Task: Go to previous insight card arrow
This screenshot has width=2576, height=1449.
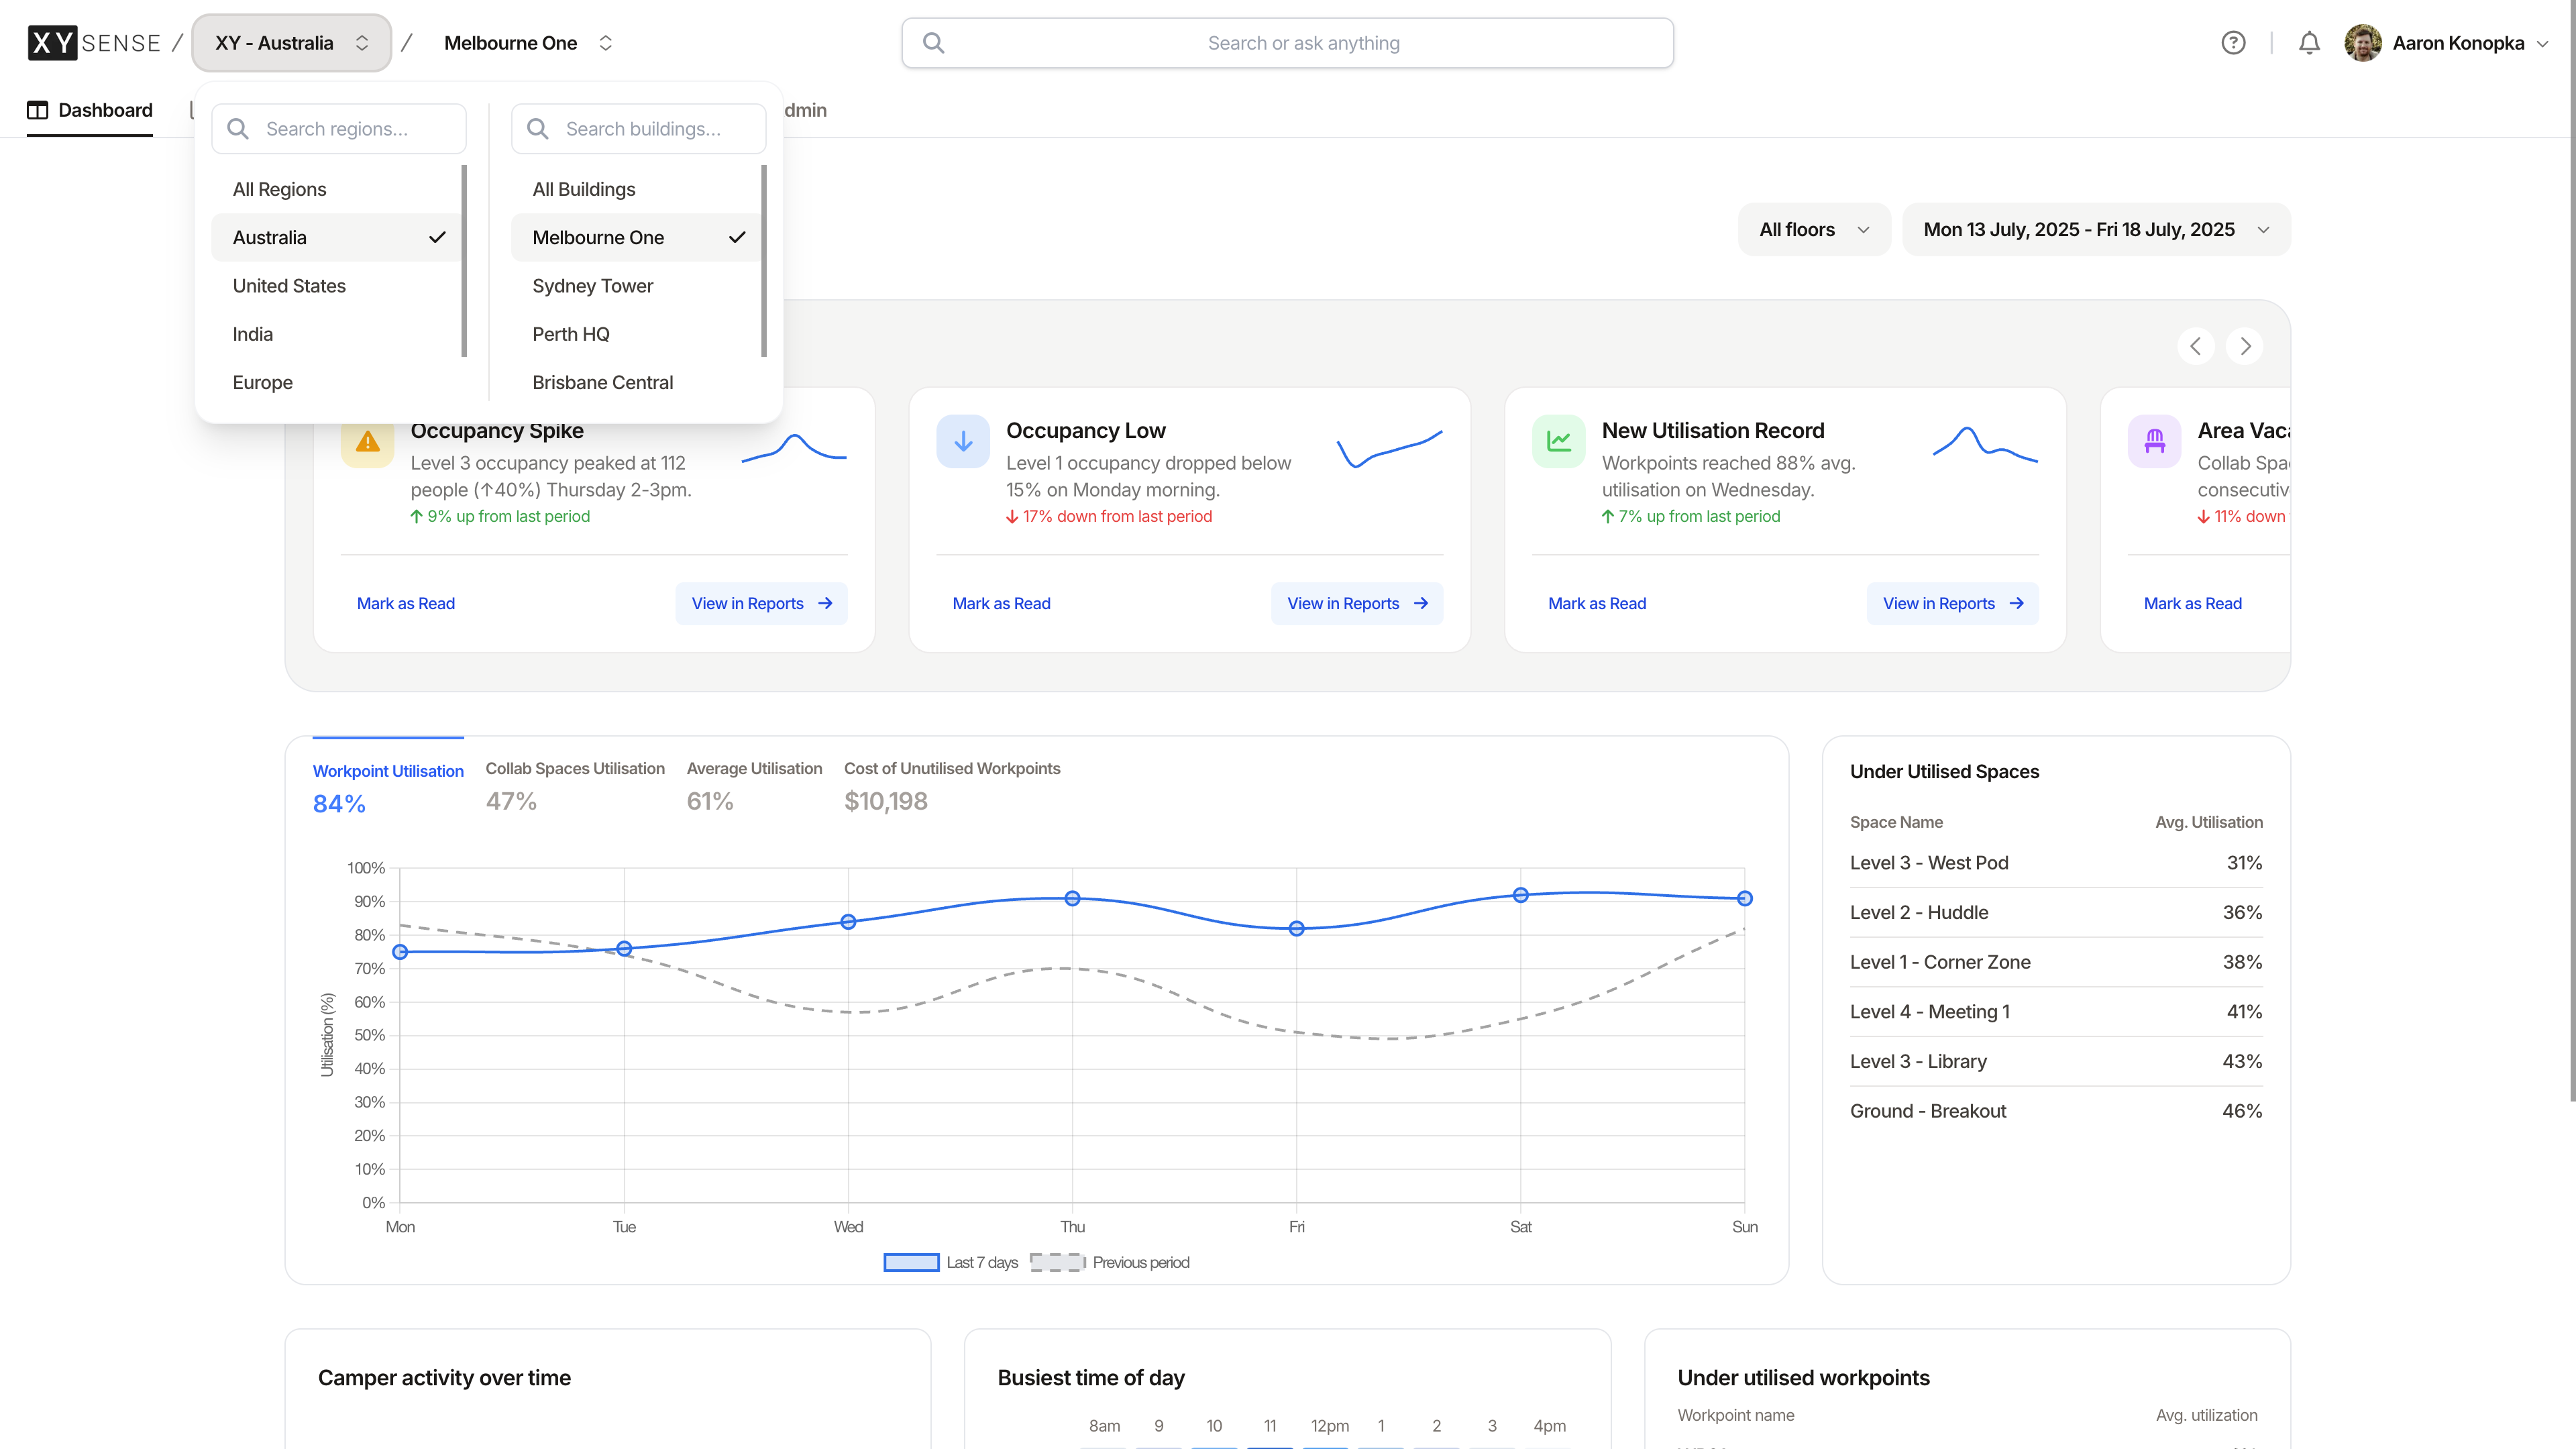Action: click(2195, 346)
